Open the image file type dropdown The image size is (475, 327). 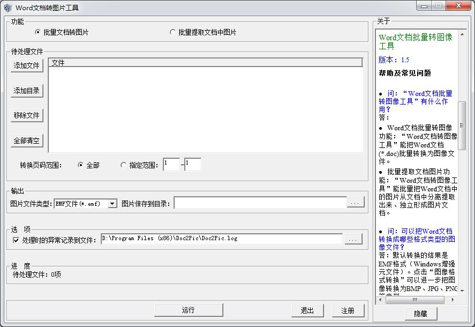112,203
